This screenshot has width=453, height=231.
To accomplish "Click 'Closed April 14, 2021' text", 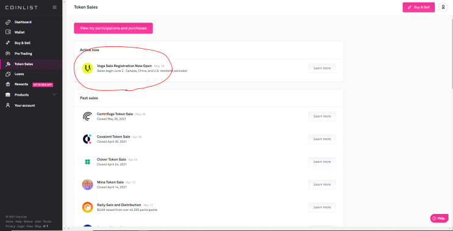I will tap(112, 187).
